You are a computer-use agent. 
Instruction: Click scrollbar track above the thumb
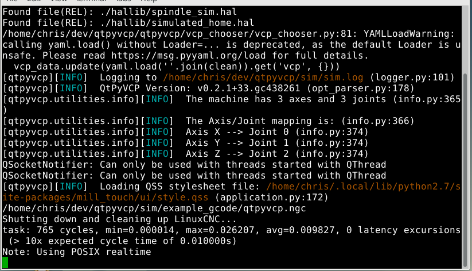[x=465, y=39]
